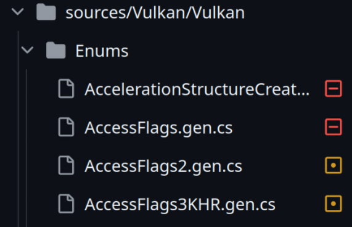The width and height of the screenshot is (352, 227).
Task: Select the Enums folder label
Action: 102,51
